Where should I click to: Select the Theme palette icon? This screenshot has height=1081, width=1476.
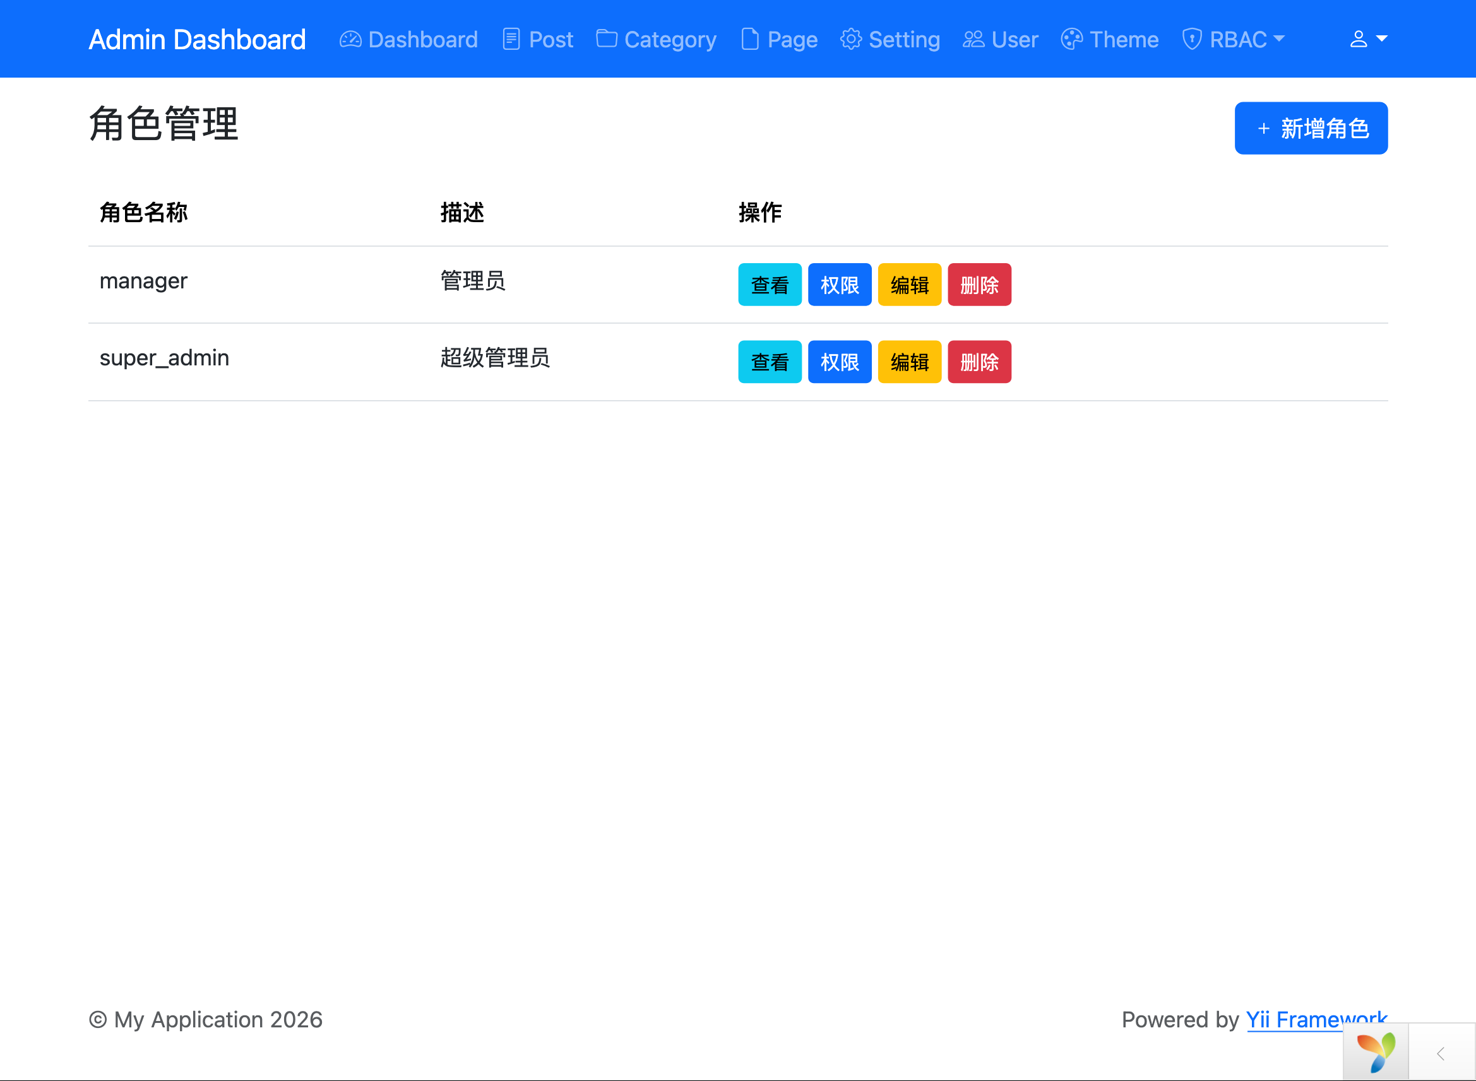point(1071,39)
